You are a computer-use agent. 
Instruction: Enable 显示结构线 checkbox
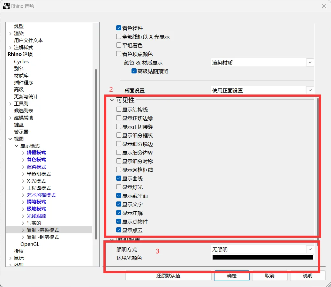[119, 109]
